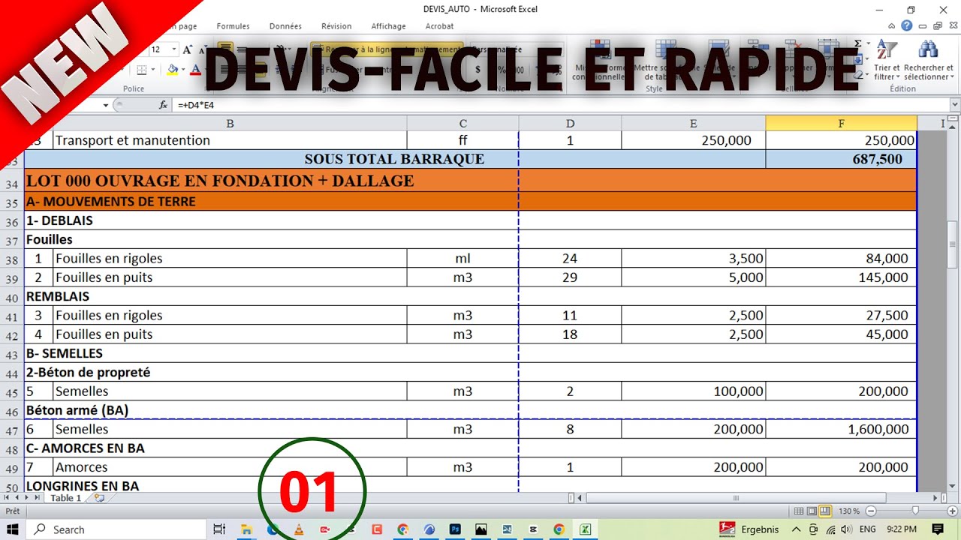Expand the fill color dropdown arrow
961x540 pixels.
coord(184,70)
